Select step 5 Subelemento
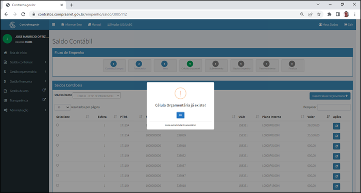This screenshot has height=193, width=361. tap(216, 65)
